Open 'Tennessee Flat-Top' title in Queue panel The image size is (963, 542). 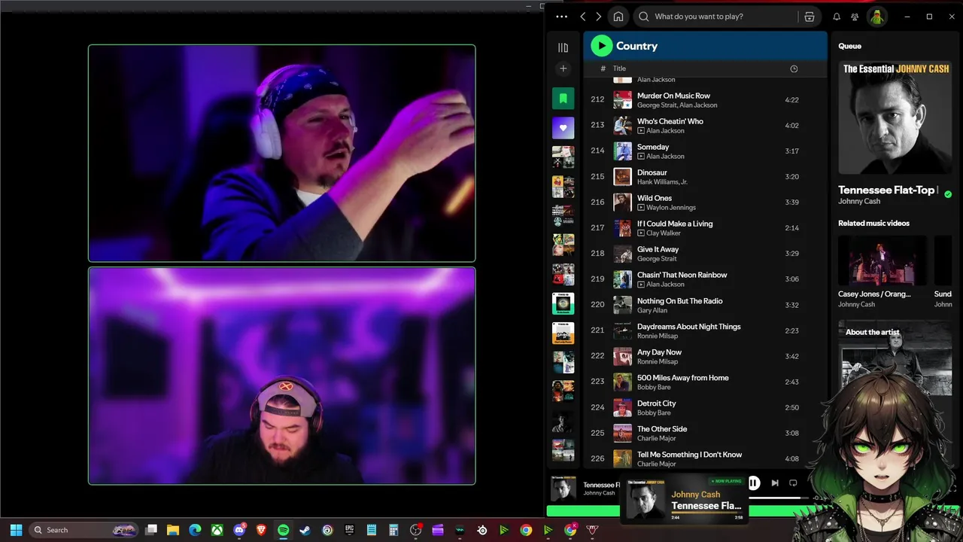[x=889, y=190]
